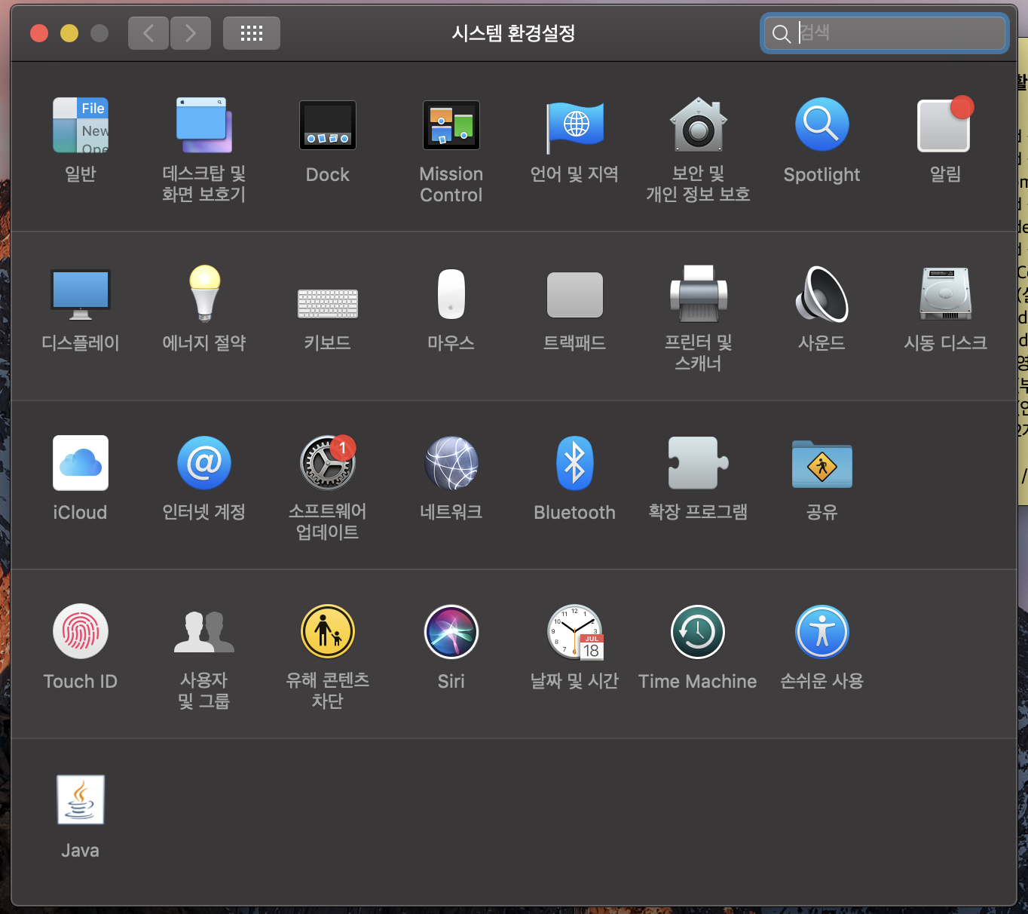Open Mission Control preferences
The height and width of the screenshot is (914, 1028).
pyautogui.click(x=451, y=125)
